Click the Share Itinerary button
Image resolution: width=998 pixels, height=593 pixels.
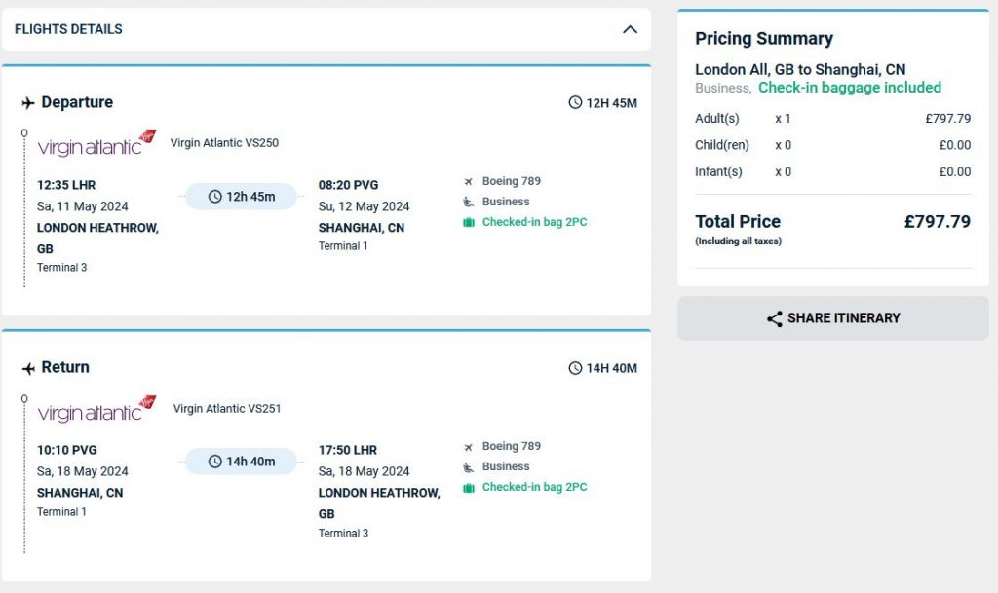tap(833, 317)
